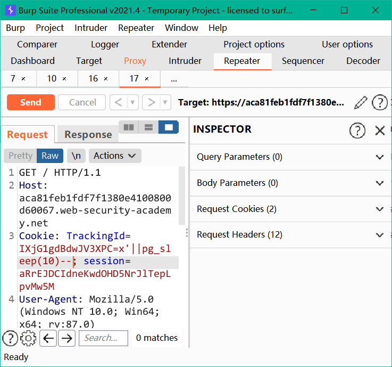The height and width of the screenshot is (367, 392).
Task: Add new Repeater tab with ... button
Action: coord(174,79)
